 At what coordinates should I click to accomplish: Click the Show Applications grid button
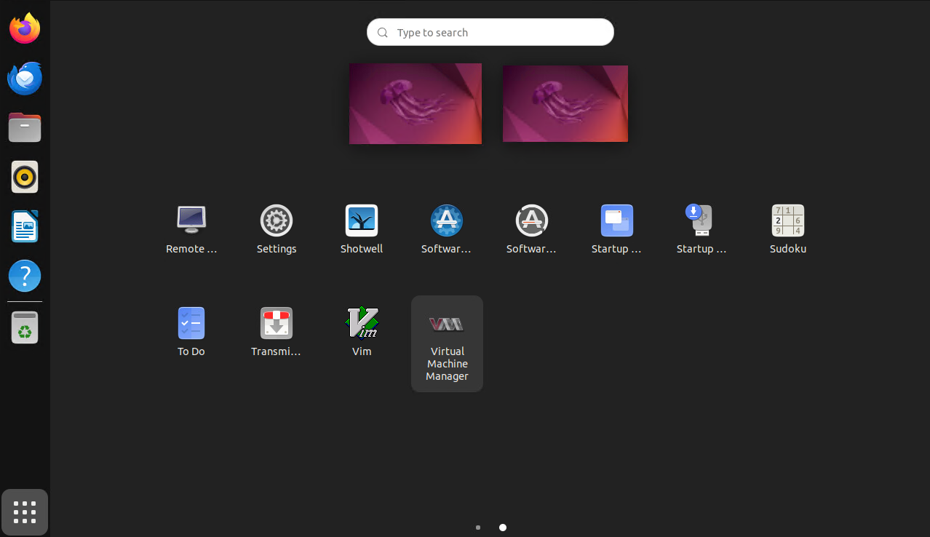(25, 512)
